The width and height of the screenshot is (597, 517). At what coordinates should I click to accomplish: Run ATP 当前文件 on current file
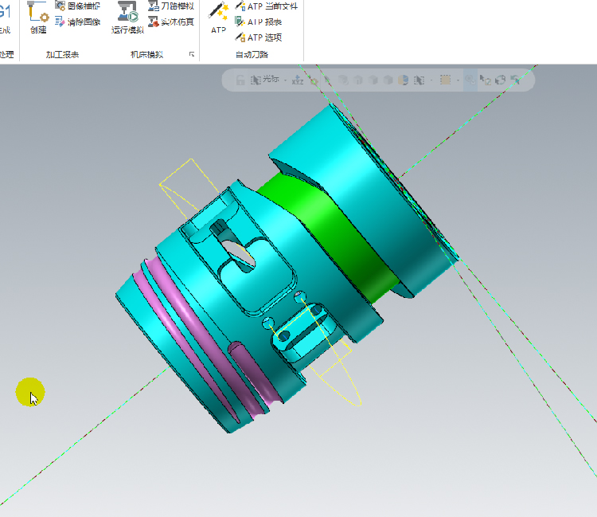(x=266, y=6)
